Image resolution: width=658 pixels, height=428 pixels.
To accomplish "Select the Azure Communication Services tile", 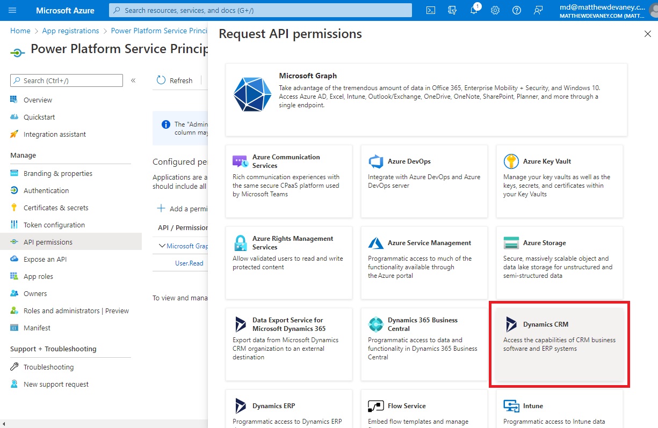I will point(288,181).
